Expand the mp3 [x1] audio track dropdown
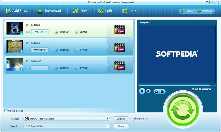Viewport: 221px width, 132px height. pyautogui.click(x=40, y=32)
